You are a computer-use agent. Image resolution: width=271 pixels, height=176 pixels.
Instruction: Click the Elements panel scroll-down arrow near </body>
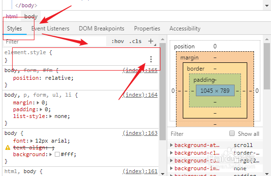pyautogui.click(x=267, y=6)
